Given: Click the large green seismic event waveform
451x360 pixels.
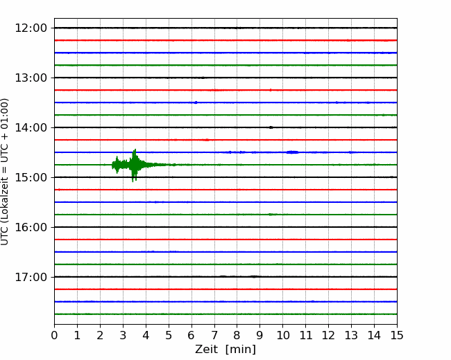Looking at the screenshot, I should pos(133,165).
